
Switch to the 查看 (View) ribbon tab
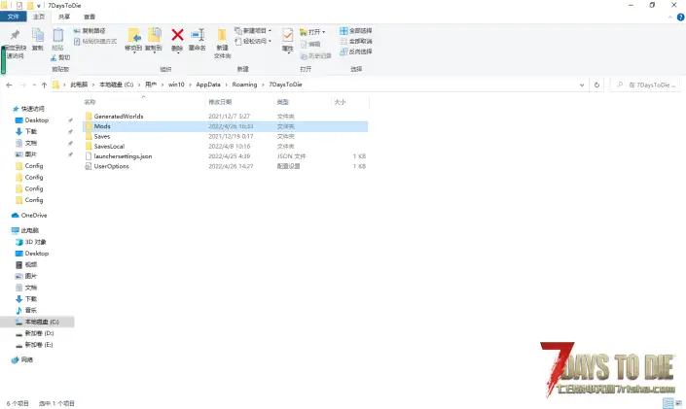click(x=90, y=17)
